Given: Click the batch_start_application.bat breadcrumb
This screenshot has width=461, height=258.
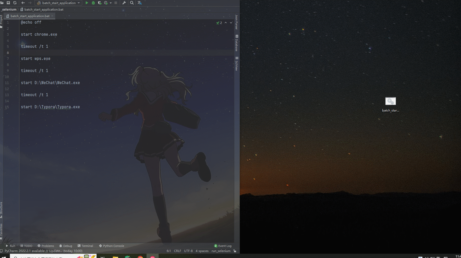Looking at the screenshot, I should 42,9.
